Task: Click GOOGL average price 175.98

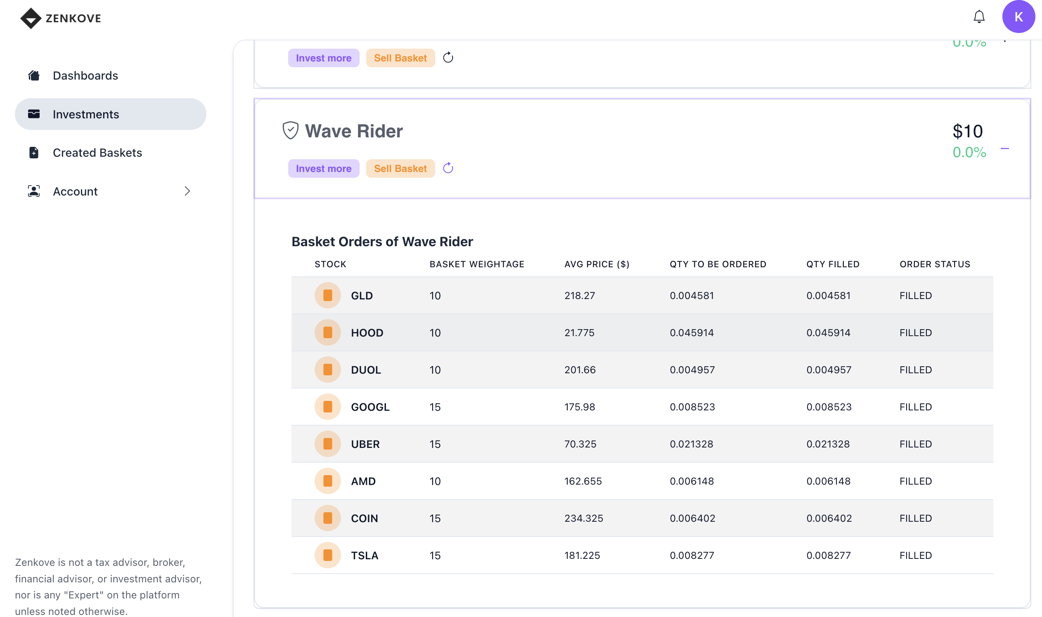Action: coord(579,407)
